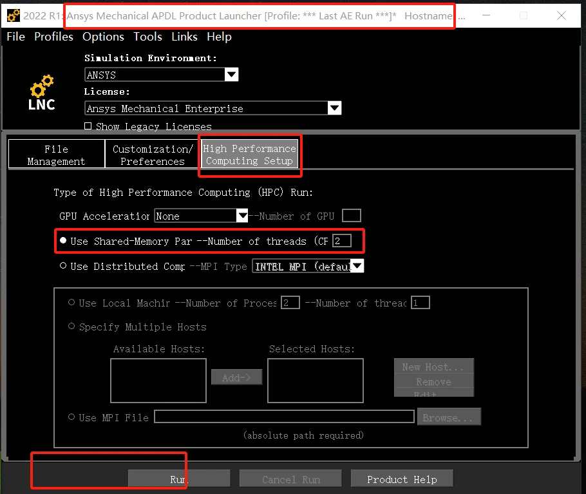Select Use Local Machine radio button

[71, 302]
